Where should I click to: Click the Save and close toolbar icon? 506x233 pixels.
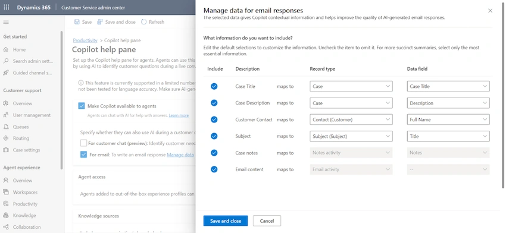click(x=100, y=22)
